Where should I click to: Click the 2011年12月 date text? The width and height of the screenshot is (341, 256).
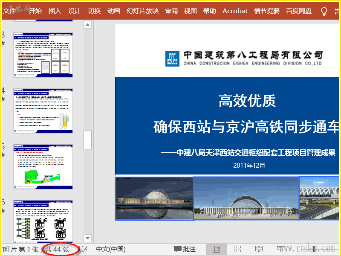click(249, 166)
